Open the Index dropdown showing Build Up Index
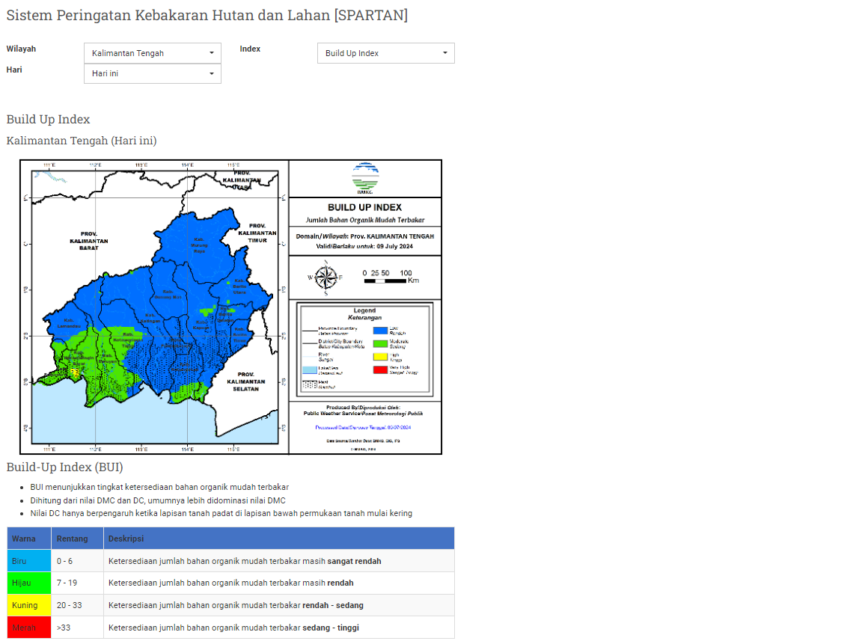The width and height of the screenshot is (862, 641). [386, 53]
